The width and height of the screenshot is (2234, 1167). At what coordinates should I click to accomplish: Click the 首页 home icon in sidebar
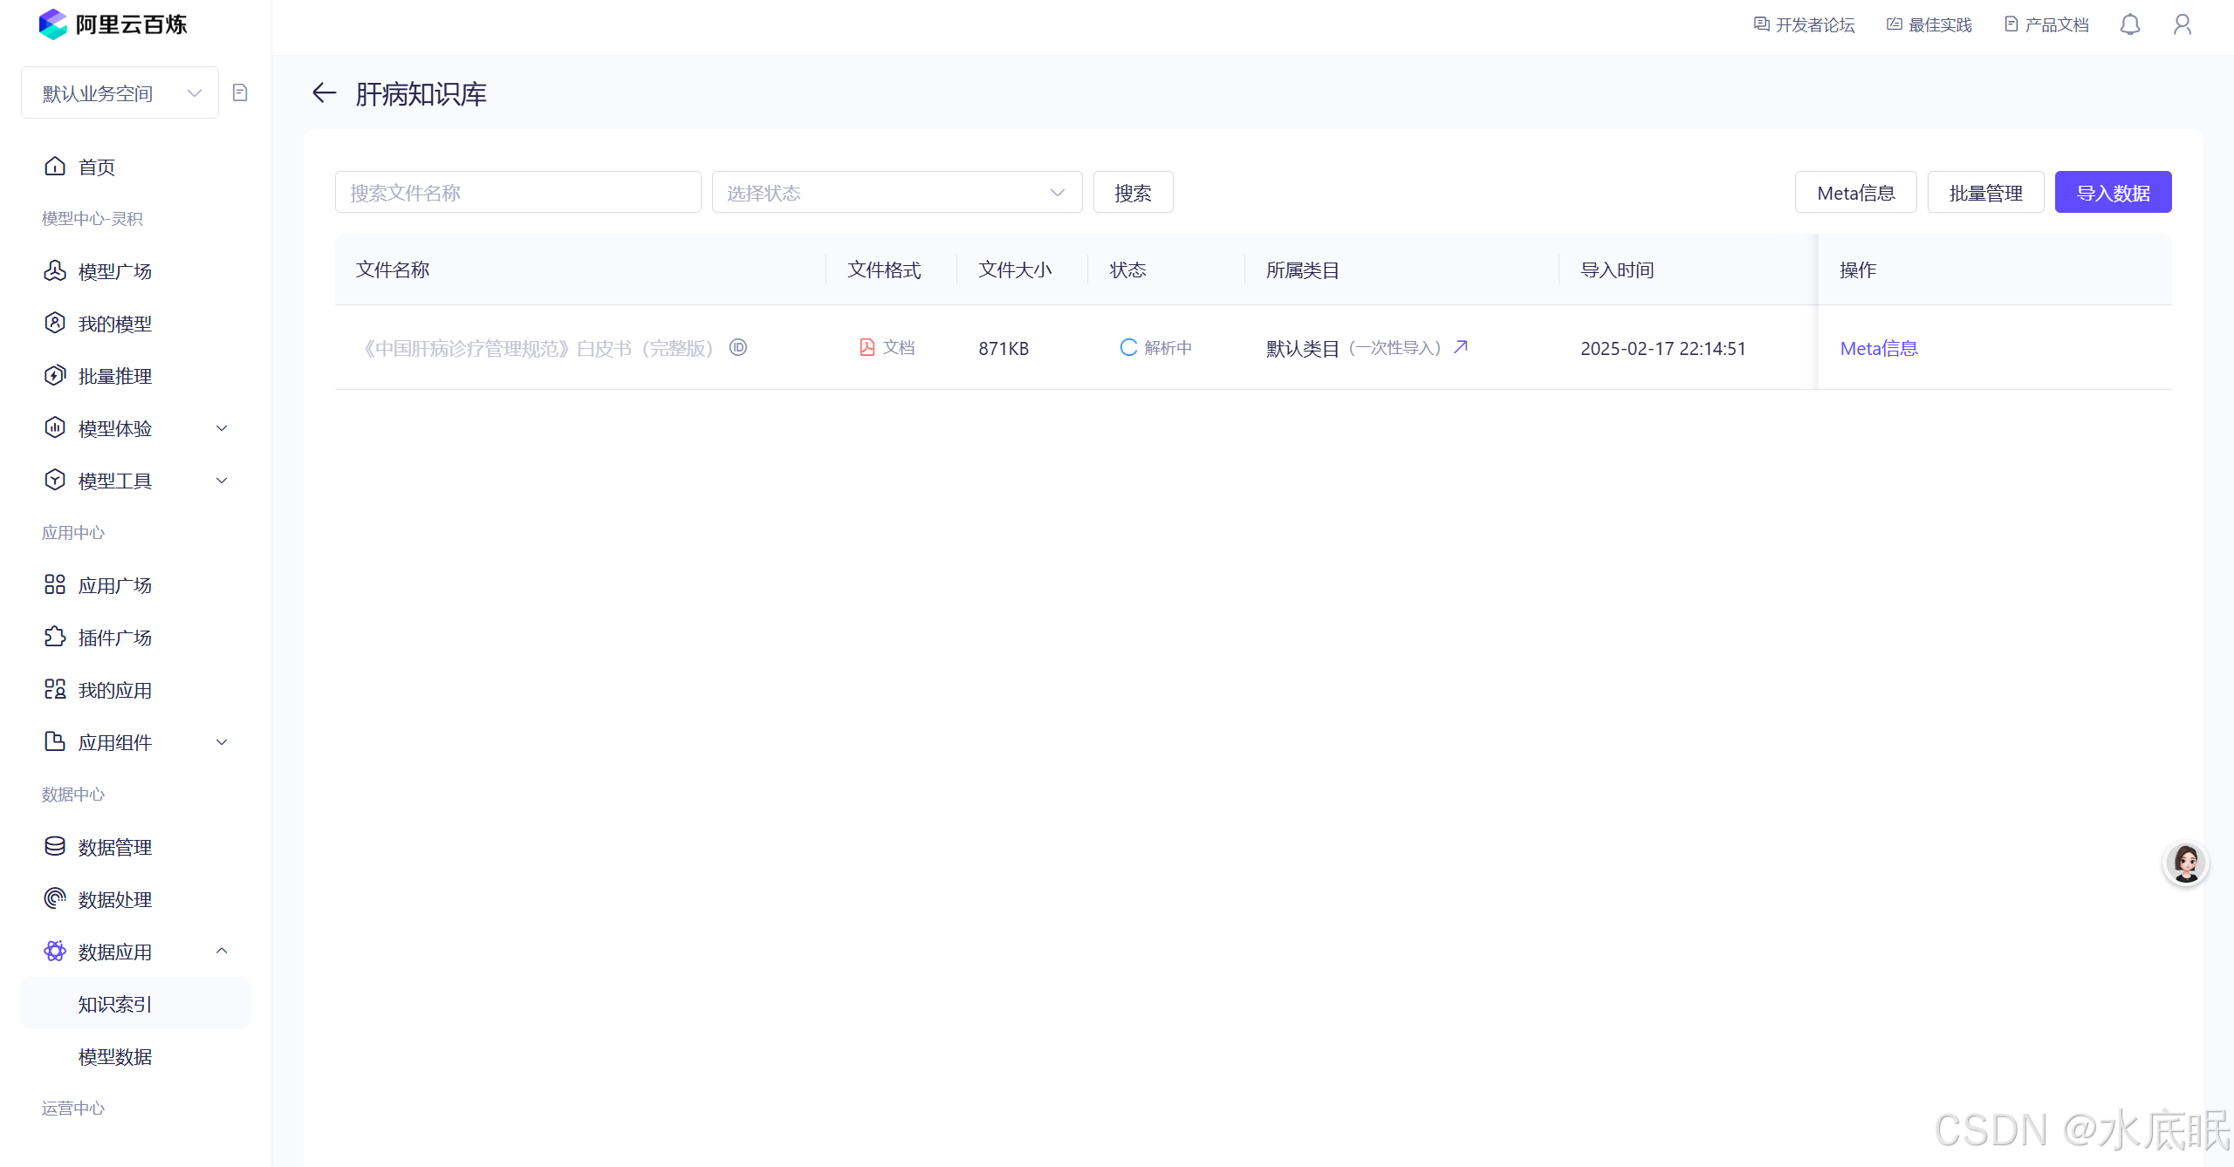point(55,166)
